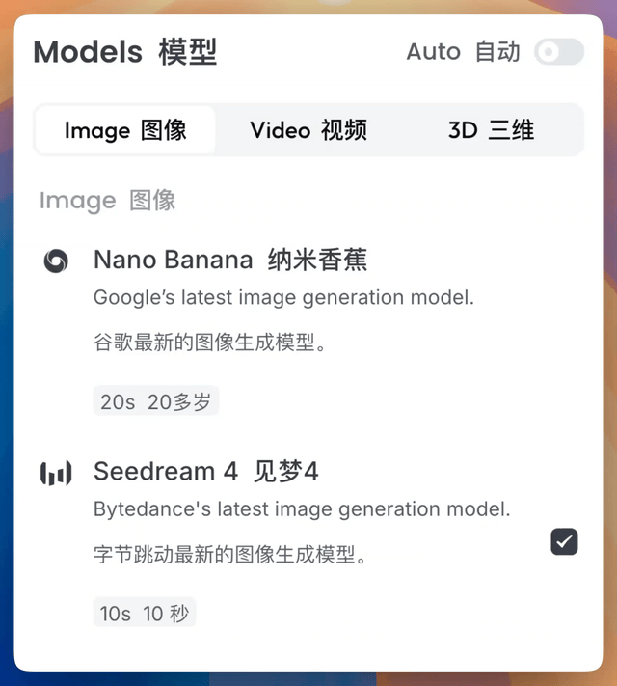Toggle the Auto model switch
Screen dimensions: 617x686
pos(559,52)
